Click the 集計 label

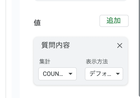pos(45,62)
